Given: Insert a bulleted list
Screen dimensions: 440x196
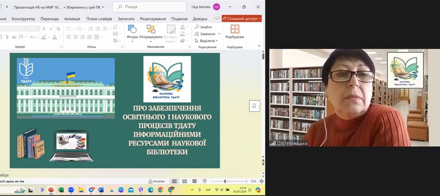Looking at the screenshot, I should (69, 28).
